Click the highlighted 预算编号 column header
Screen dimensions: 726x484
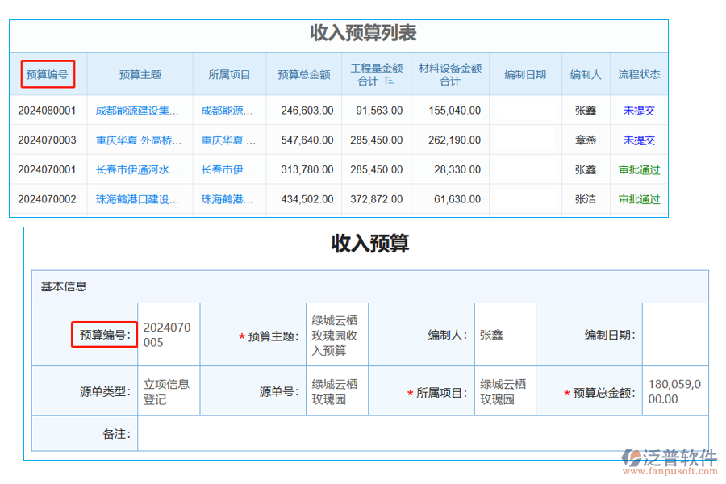pyautogui.click(x=48, y=73)
